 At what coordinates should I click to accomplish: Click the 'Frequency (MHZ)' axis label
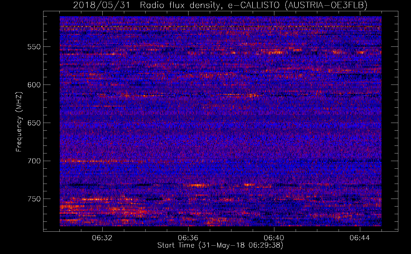[x=19, y=122]
